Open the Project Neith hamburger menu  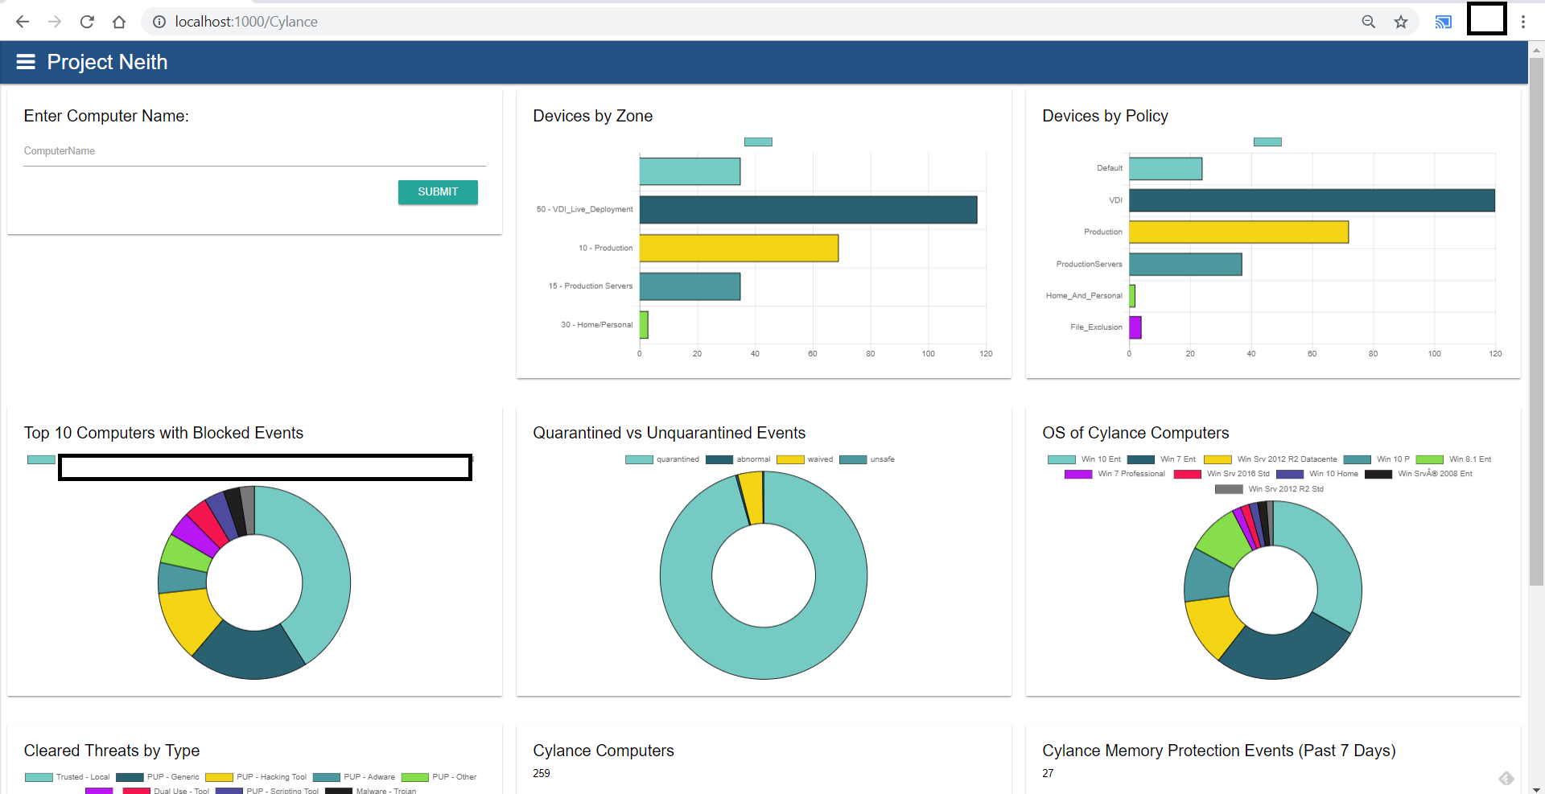point(26,62)
